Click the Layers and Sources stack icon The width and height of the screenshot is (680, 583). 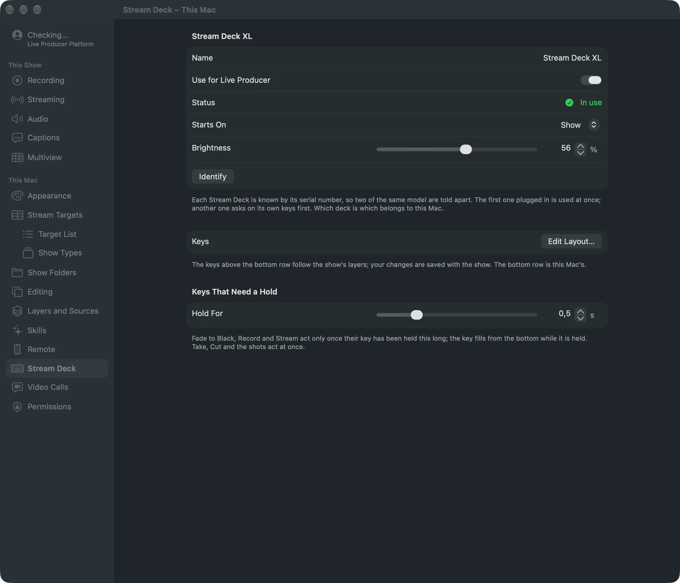coord(17,311)
